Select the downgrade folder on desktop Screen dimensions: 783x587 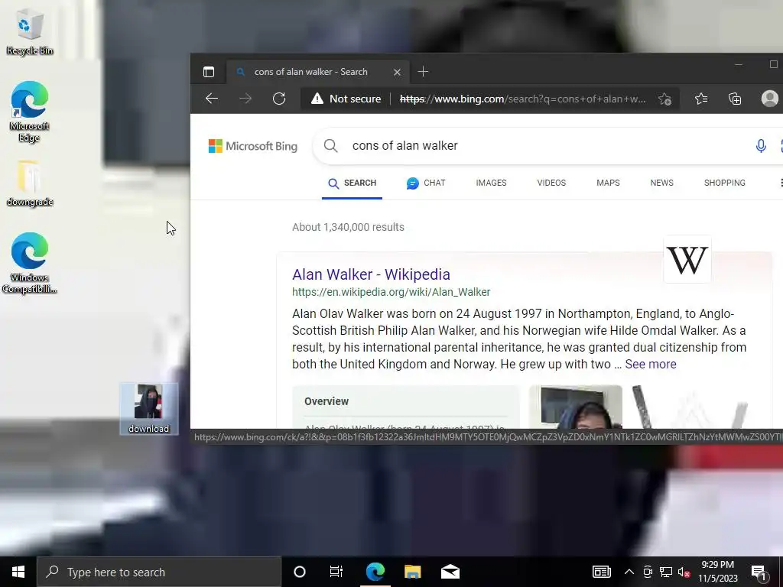click(x=30, y=183)
